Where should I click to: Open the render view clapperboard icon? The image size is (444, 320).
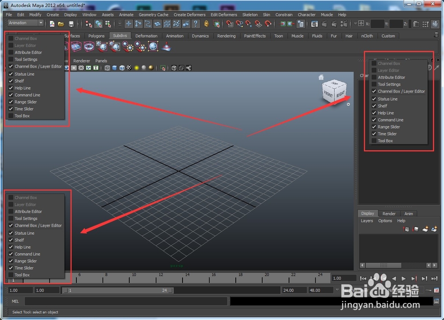coord(314,24)
